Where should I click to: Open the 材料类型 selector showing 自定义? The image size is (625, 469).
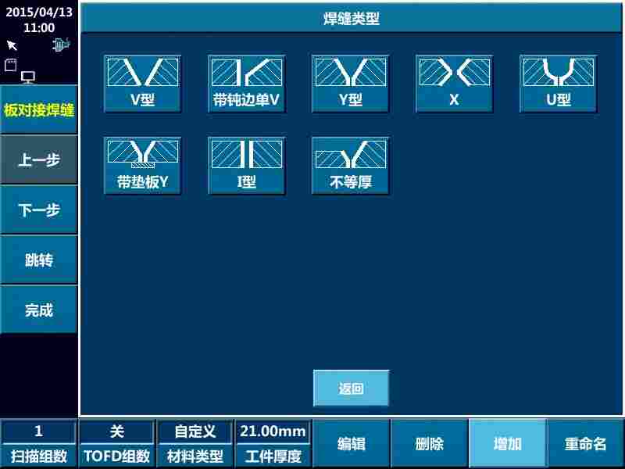(x=195, y=442)
